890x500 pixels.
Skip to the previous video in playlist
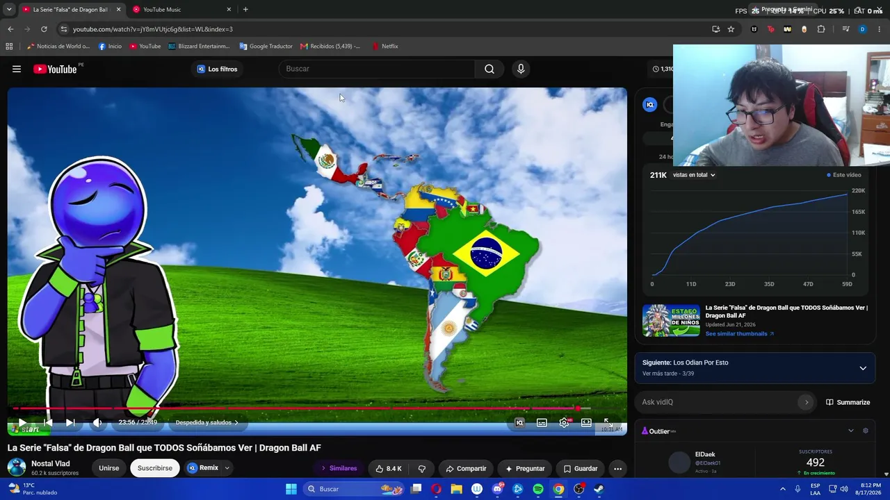click(x=47, y=422)
